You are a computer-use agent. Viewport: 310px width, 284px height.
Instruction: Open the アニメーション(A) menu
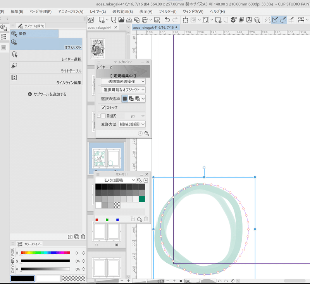coord(71,12)
